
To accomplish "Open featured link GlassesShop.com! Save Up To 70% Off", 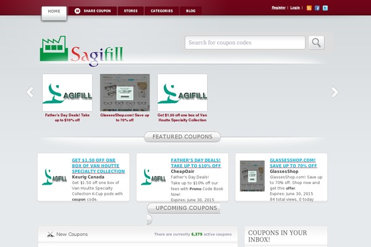I will point(293,163).
